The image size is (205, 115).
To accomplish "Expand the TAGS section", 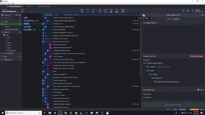I will pyautogui.click(x=11, y=57).
